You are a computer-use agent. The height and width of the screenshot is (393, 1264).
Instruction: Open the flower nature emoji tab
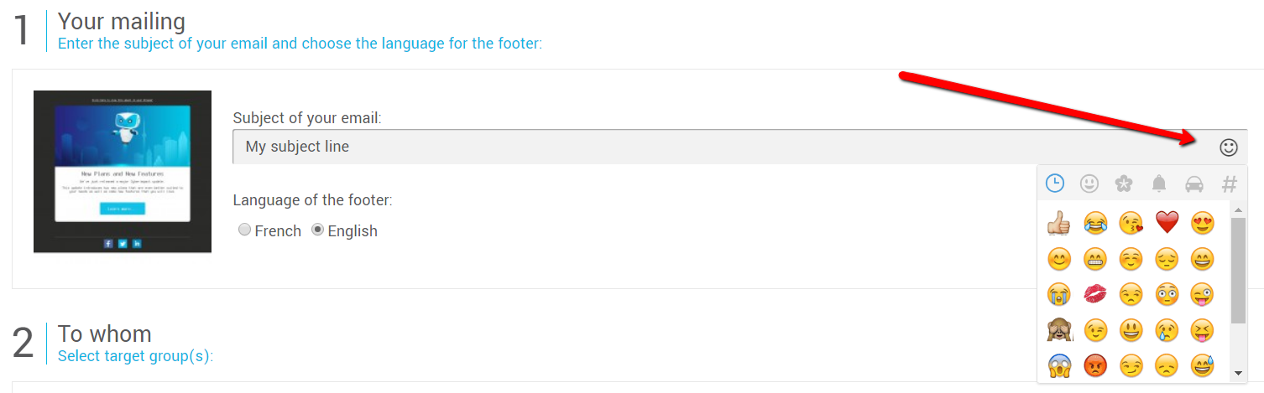(x=1124, y=184)
